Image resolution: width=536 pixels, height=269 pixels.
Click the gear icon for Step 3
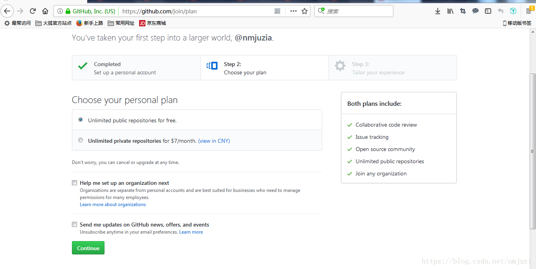tap(340, 66)
